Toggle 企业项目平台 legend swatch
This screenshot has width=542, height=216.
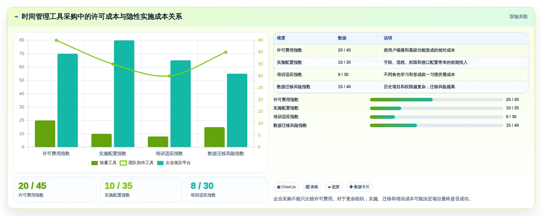[x=160, y=163]
